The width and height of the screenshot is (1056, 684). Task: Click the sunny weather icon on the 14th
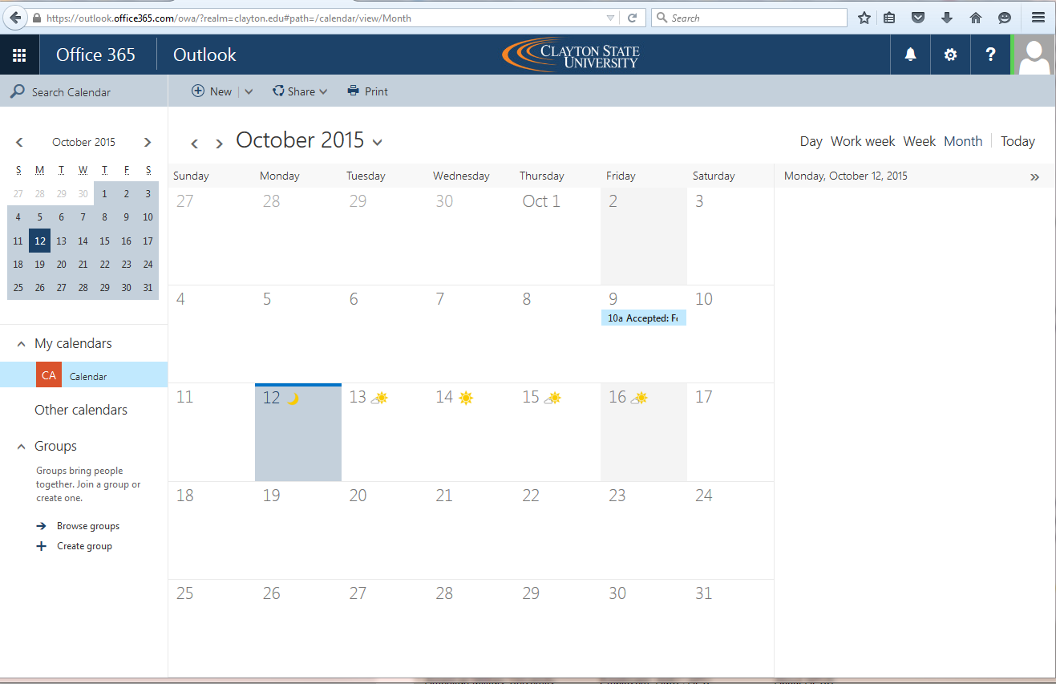click(466, 398)
